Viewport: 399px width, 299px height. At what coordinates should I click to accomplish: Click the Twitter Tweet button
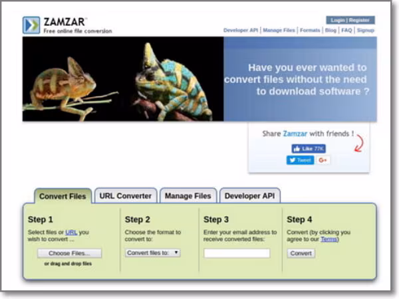301,160
